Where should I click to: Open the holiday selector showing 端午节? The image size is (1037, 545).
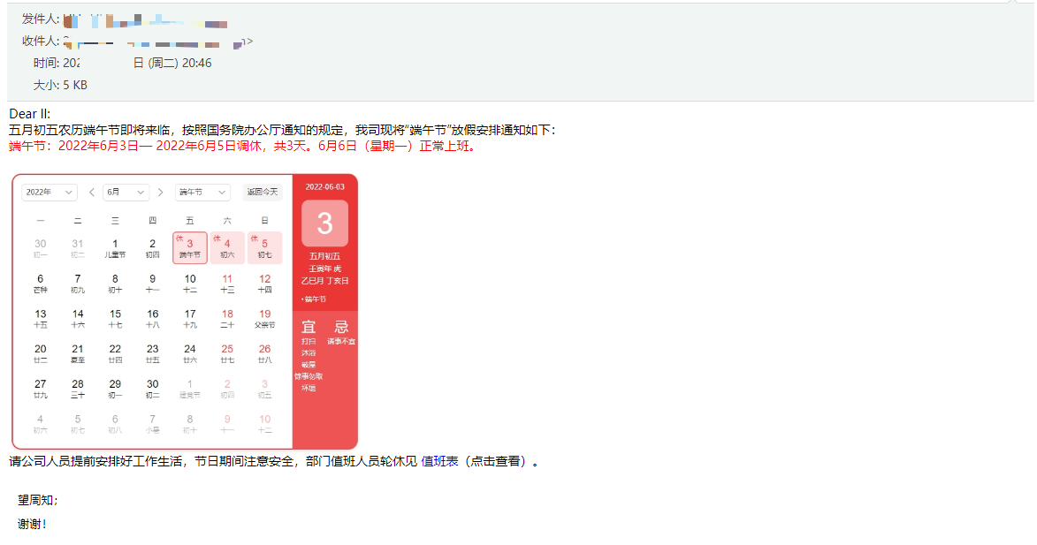pos(202,192)
